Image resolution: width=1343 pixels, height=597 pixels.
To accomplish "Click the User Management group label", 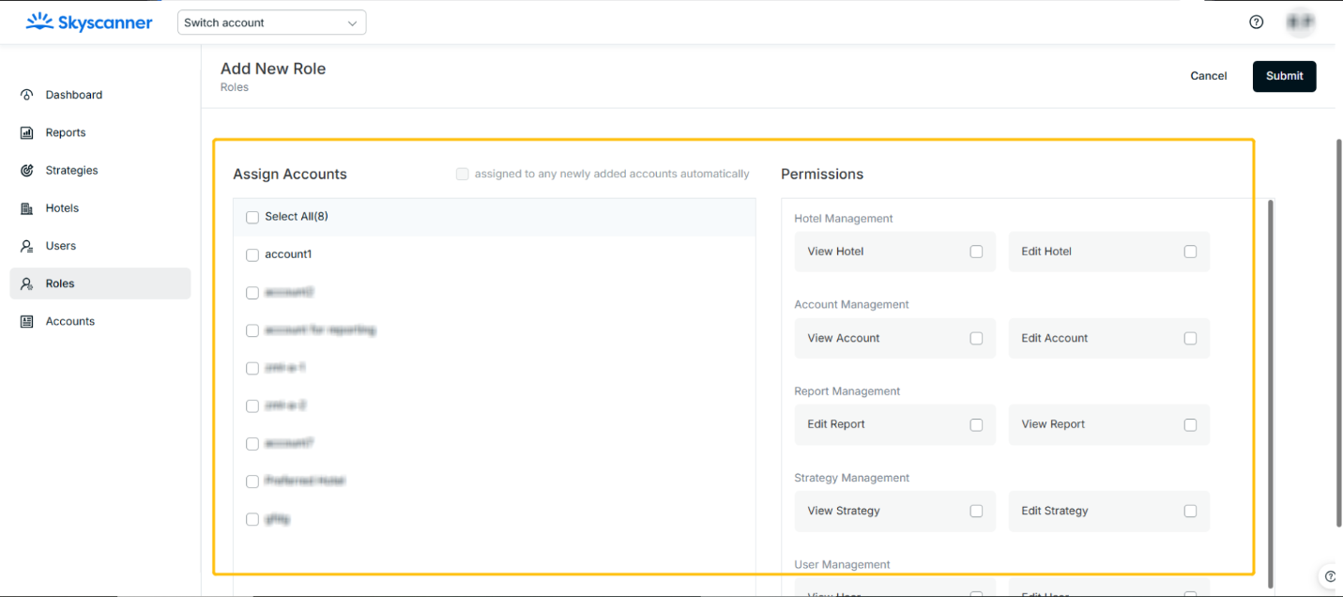I will pos(843,565).
